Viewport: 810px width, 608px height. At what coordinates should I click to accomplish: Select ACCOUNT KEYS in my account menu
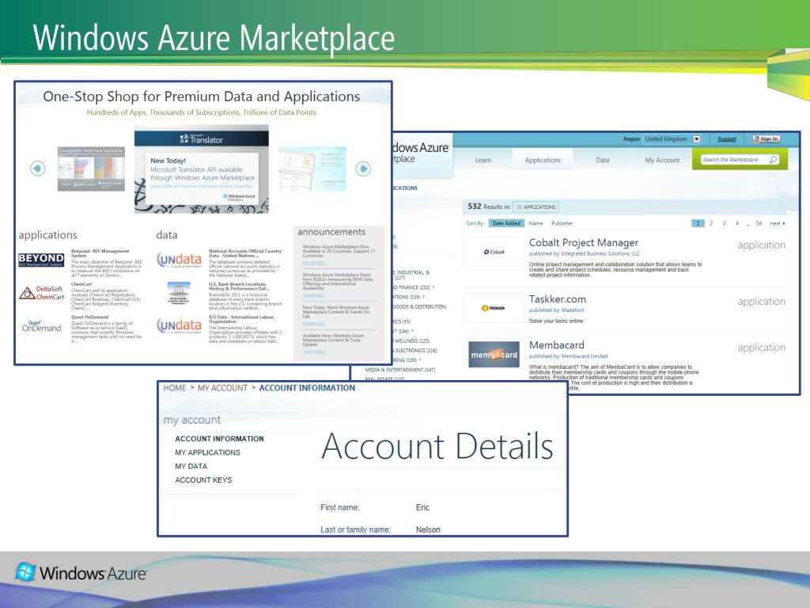pos(203,480)
